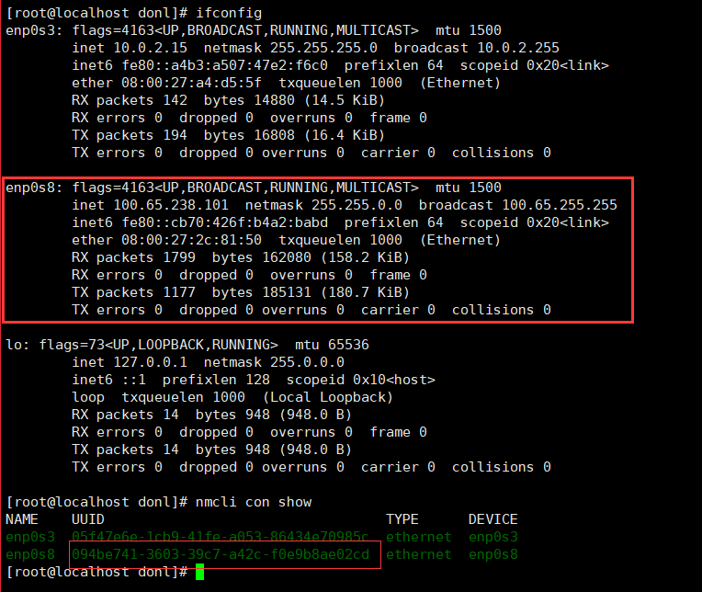Click the lo interface name
The width and height of the screenshot is (702, 592).
point(14,345)
